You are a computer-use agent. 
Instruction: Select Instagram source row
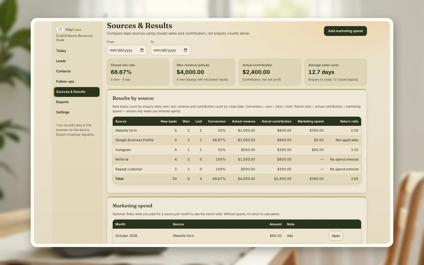pos(237,150)
